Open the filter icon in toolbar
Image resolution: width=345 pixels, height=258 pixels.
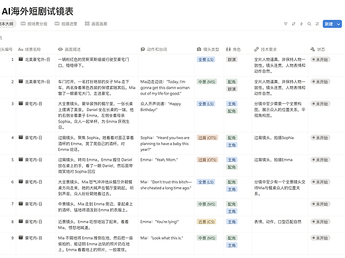pyautogui.click(x=286, y=24)
